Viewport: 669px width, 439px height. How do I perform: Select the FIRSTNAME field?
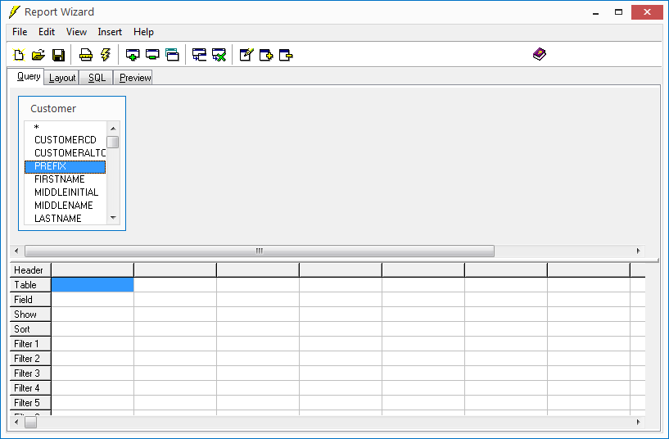click(x=65, y=179)
